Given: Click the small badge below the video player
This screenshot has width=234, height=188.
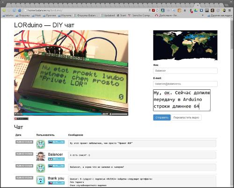Looking at the screenshot, I should 21,119.
